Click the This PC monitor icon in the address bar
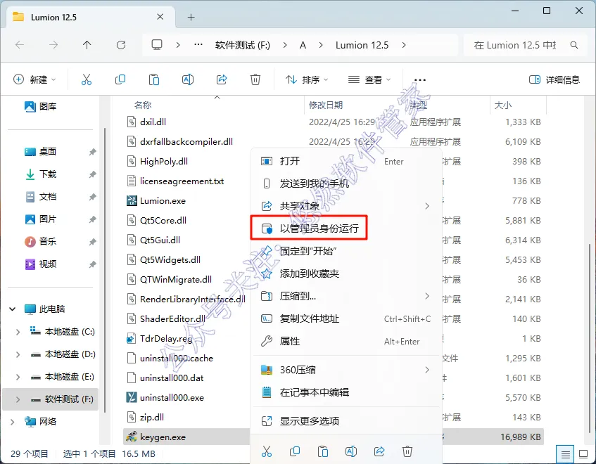596x464 pixels. tap(157, 45)
